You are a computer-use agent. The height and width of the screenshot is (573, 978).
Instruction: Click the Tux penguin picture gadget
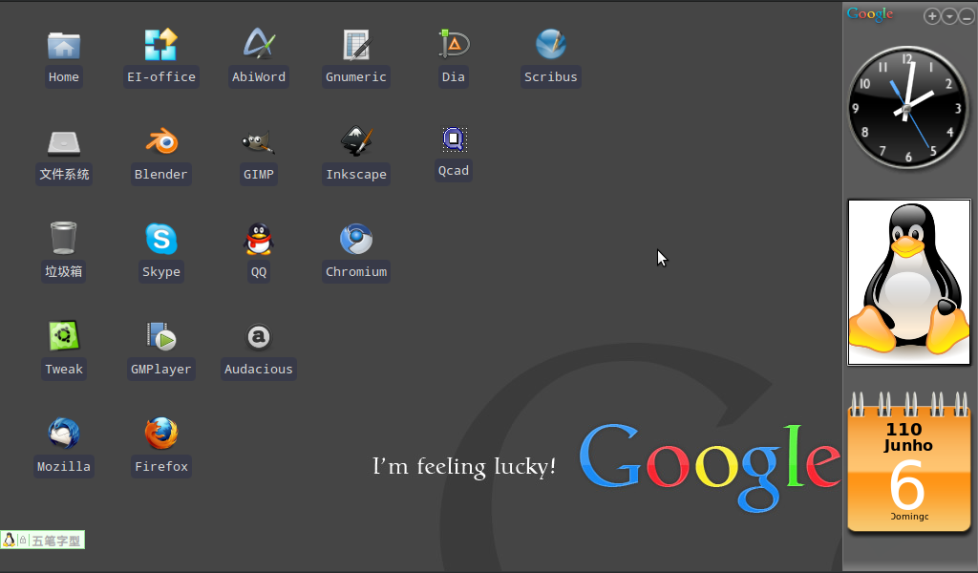click(x=909, y=283)
